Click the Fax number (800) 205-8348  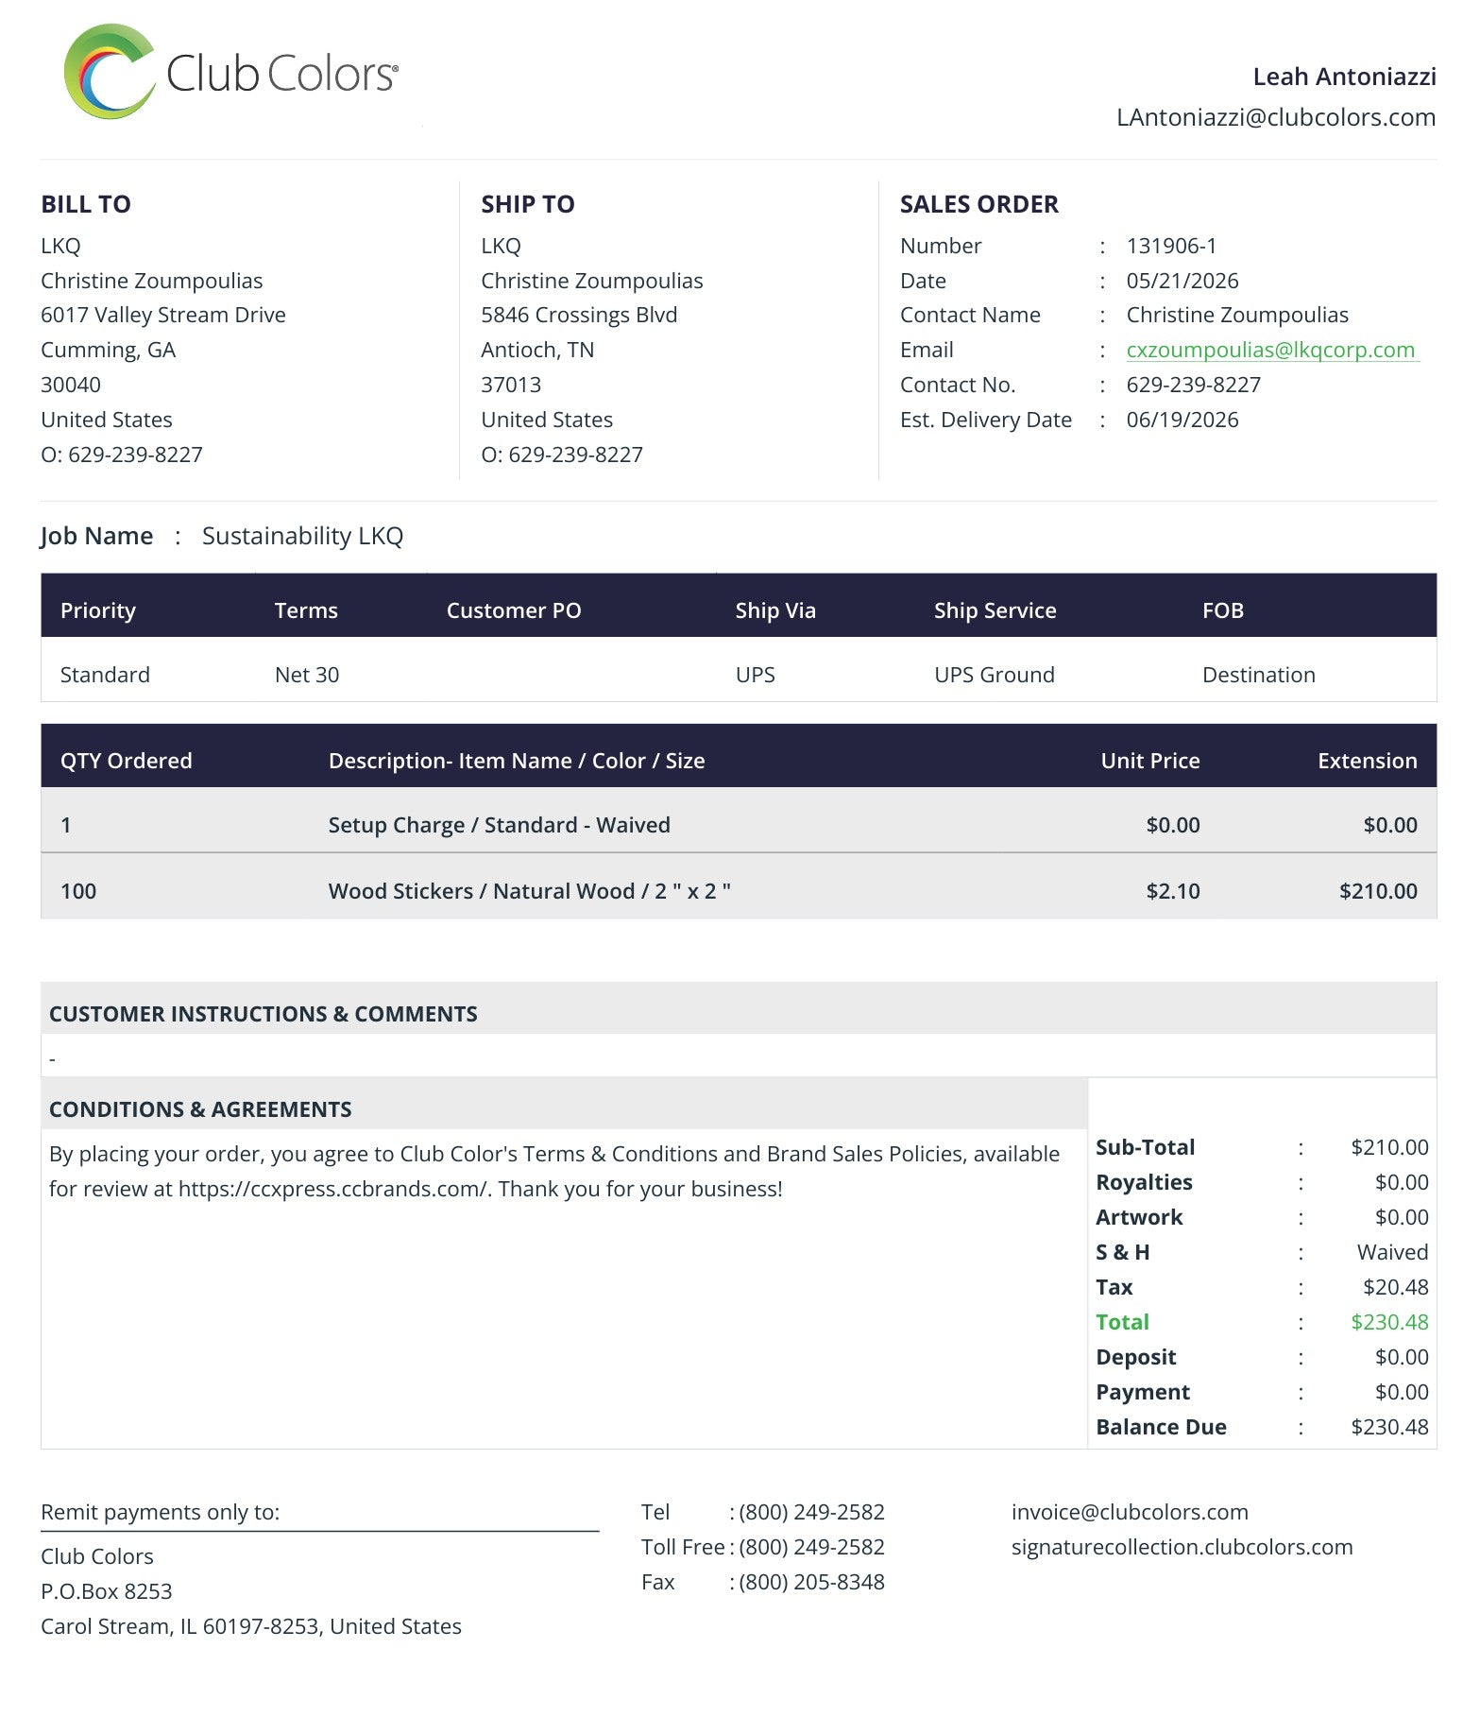tap(811, 1582)
